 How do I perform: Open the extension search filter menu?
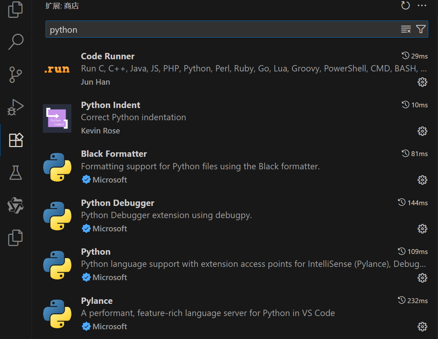(x=421, y=29)
